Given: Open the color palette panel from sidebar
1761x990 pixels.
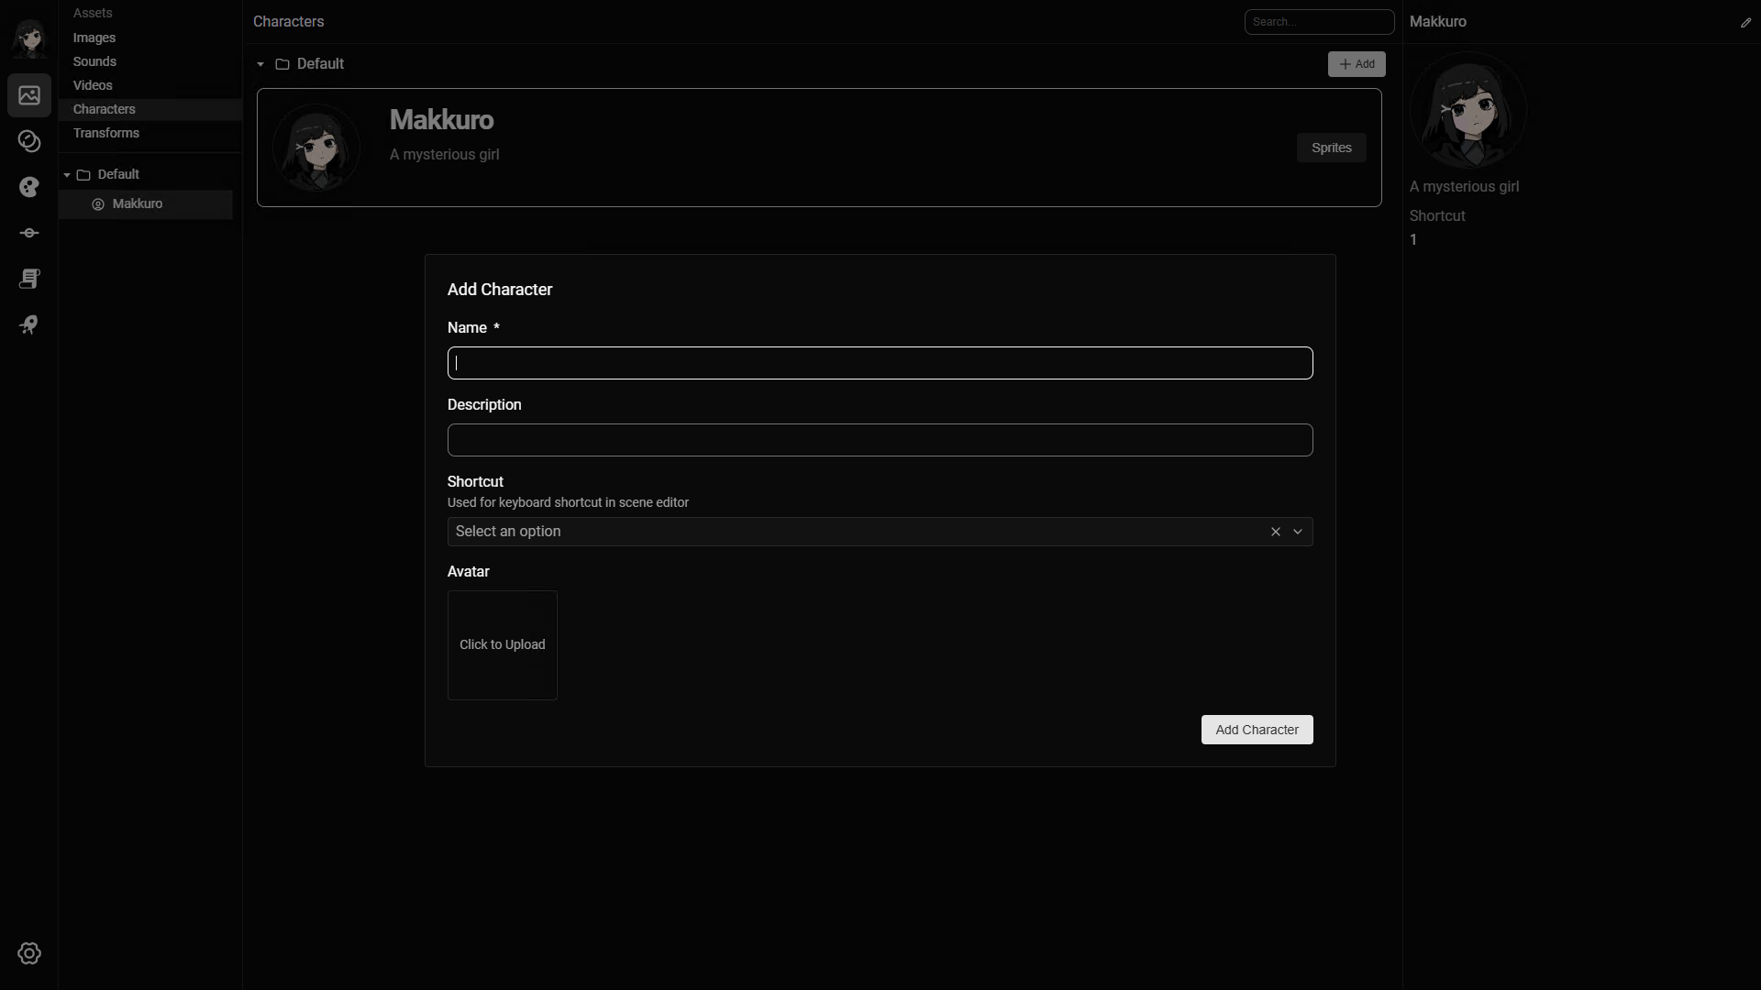Looking at the screenshot, I should coord(29,187).
